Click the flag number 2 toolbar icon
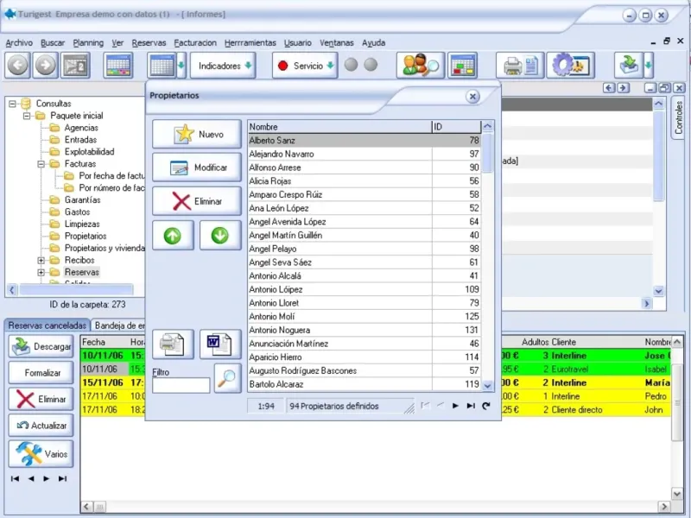This screenshot has height=518, width=691. 75,66
